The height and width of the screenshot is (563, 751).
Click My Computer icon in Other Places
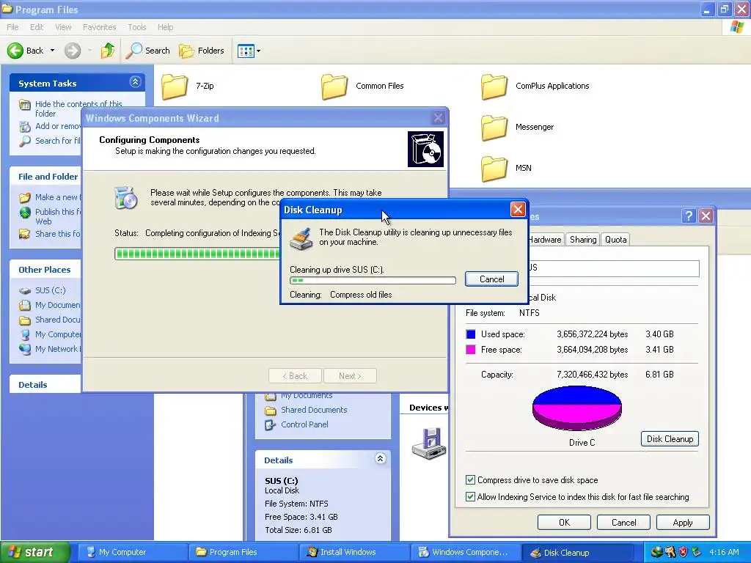(25, 334)
